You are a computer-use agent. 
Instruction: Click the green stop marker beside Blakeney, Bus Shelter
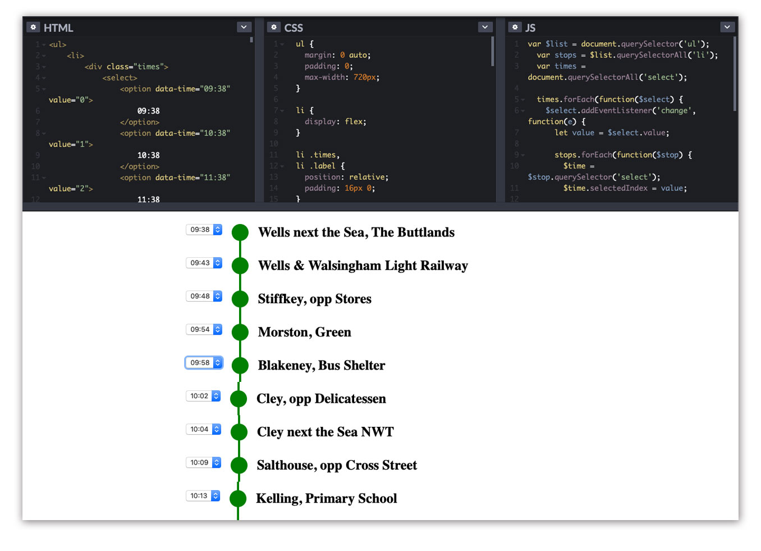click(x=240, y=365)
